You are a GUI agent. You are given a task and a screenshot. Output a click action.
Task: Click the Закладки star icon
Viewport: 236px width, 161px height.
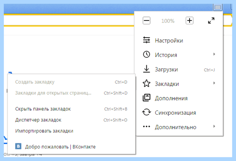coord(146,83)
